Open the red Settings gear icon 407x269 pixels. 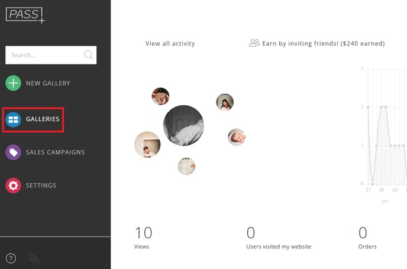(13, 186)
